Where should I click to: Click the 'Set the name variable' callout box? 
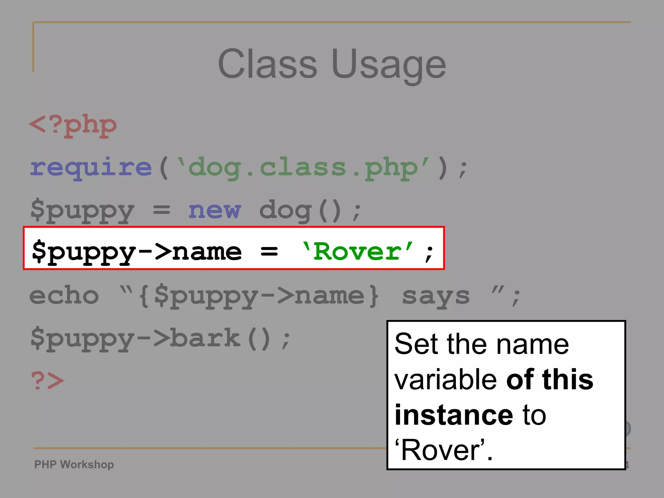[506, 395]
